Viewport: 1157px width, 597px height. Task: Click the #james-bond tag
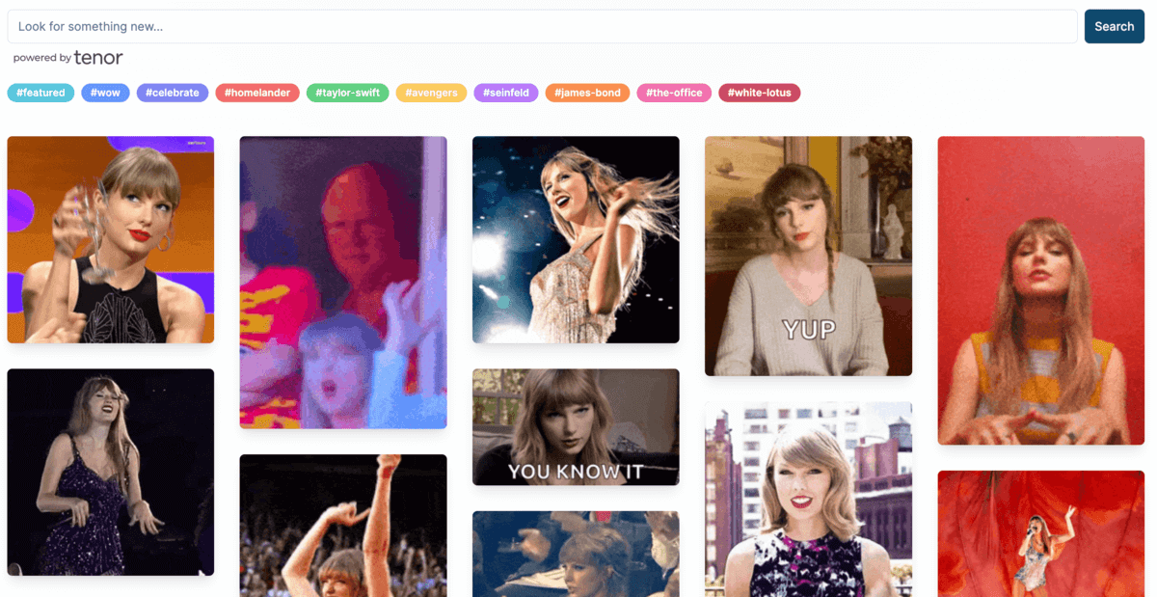pyautogui.click(x=587, y=93)
